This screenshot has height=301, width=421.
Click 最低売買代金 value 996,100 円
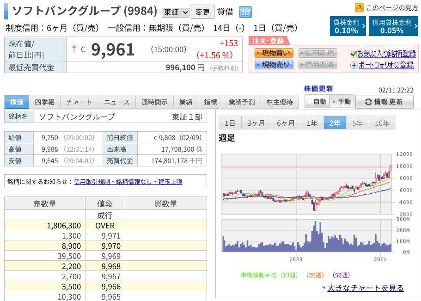185,68
